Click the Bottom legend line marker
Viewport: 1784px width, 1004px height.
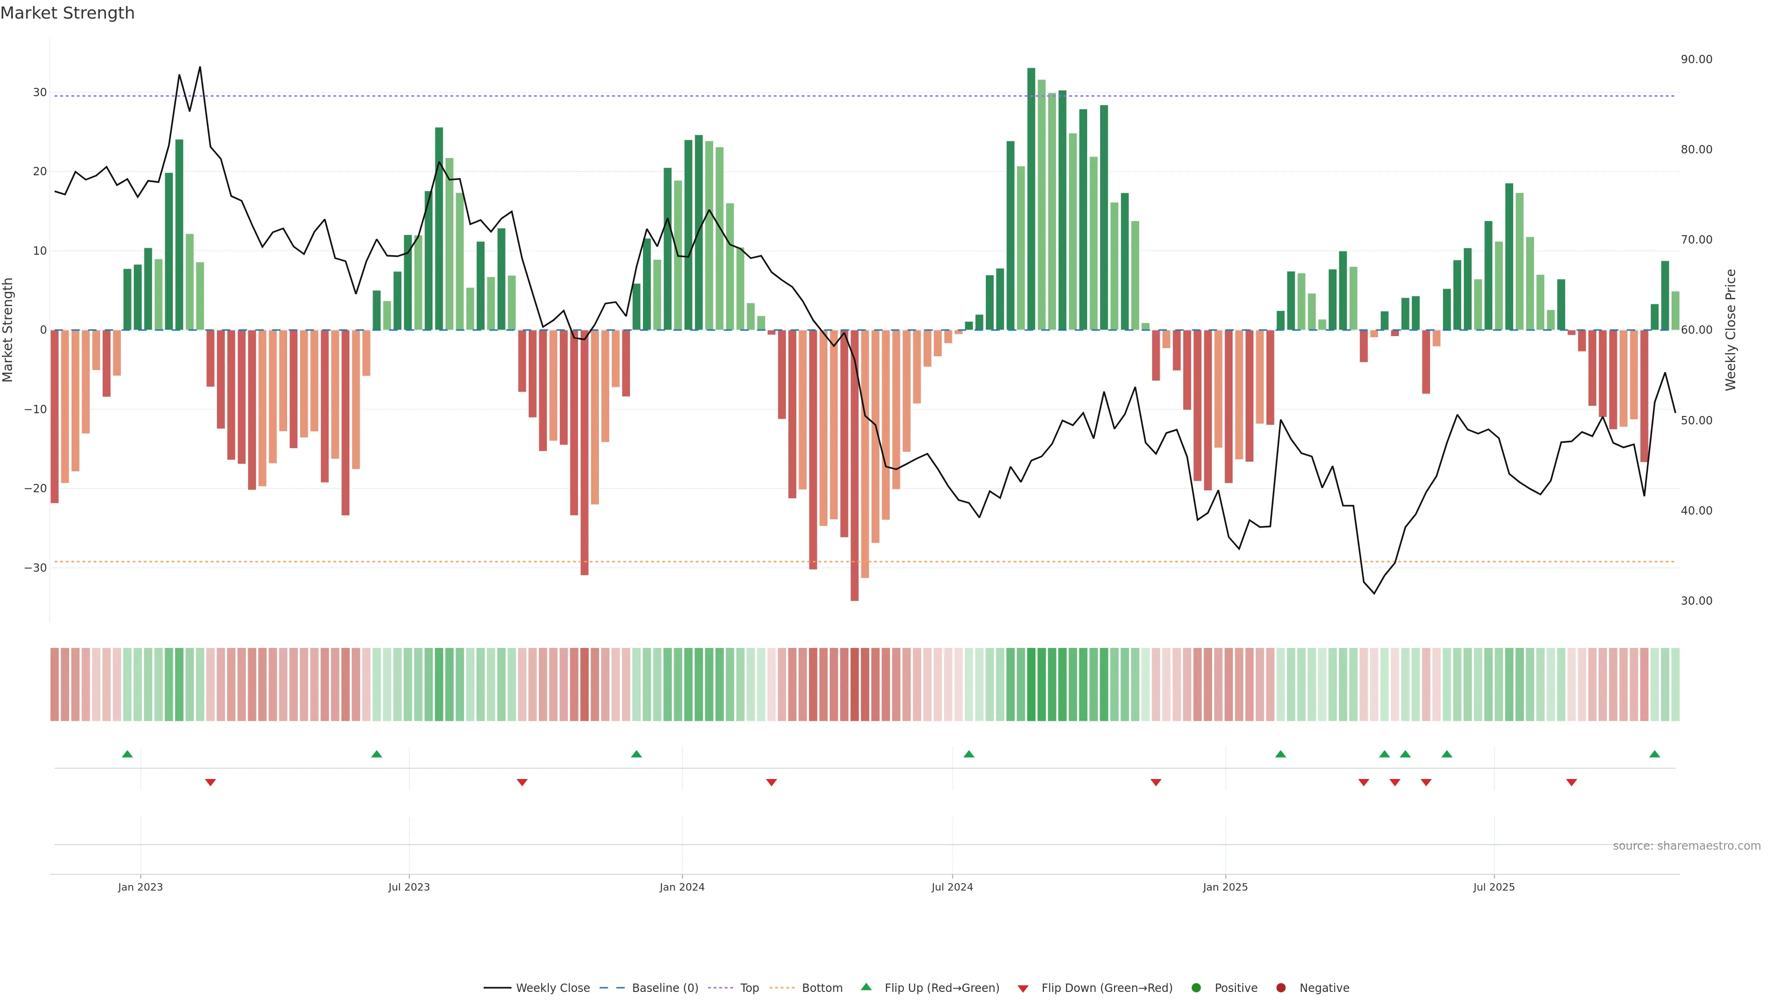tap(782, 988)
